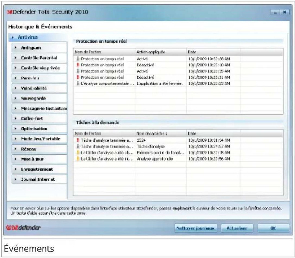Click the arrow beside Contrôle Parental
This screenshot has height=258, width=295.
coord(16,58)
